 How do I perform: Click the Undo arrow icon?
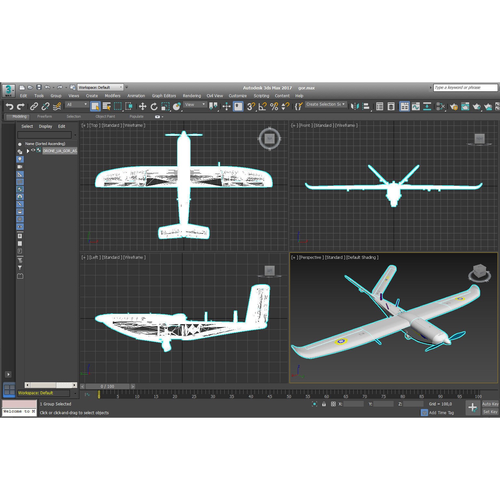(10, 106)
